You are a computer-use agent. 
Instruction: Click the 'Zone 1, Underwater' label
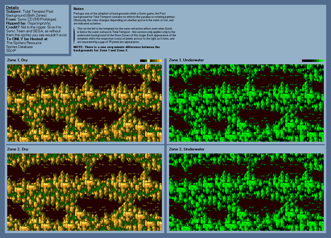point(186,60)
